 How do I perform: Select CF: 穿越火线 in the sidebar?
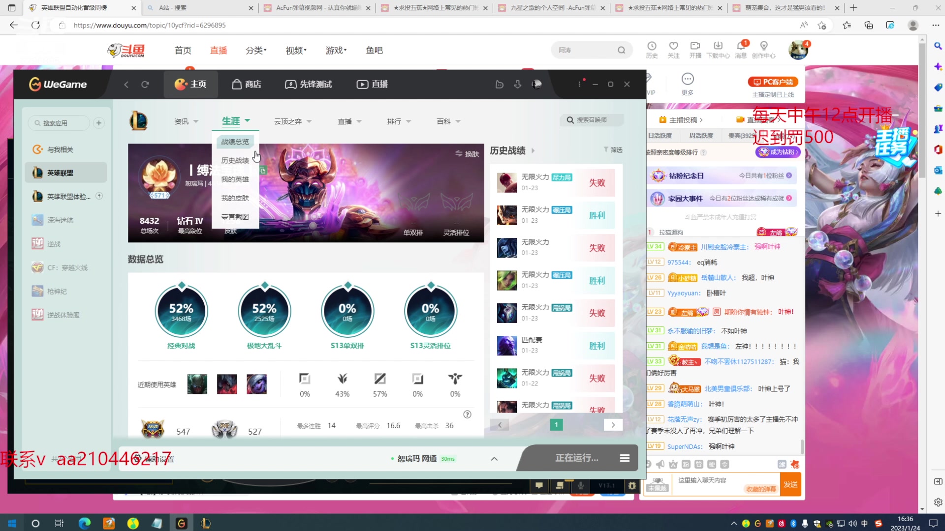click(66, 268)
